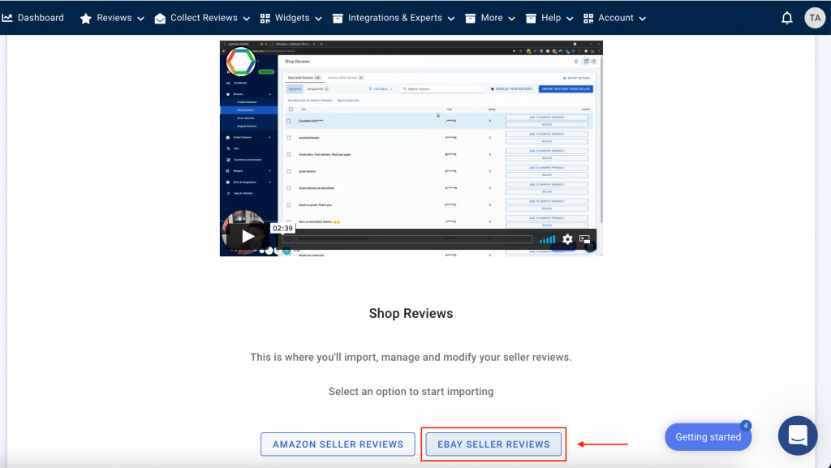The image size is (831, 468).
Task: Choose eBay Seller Reviews
Action: tap(493, 444)
